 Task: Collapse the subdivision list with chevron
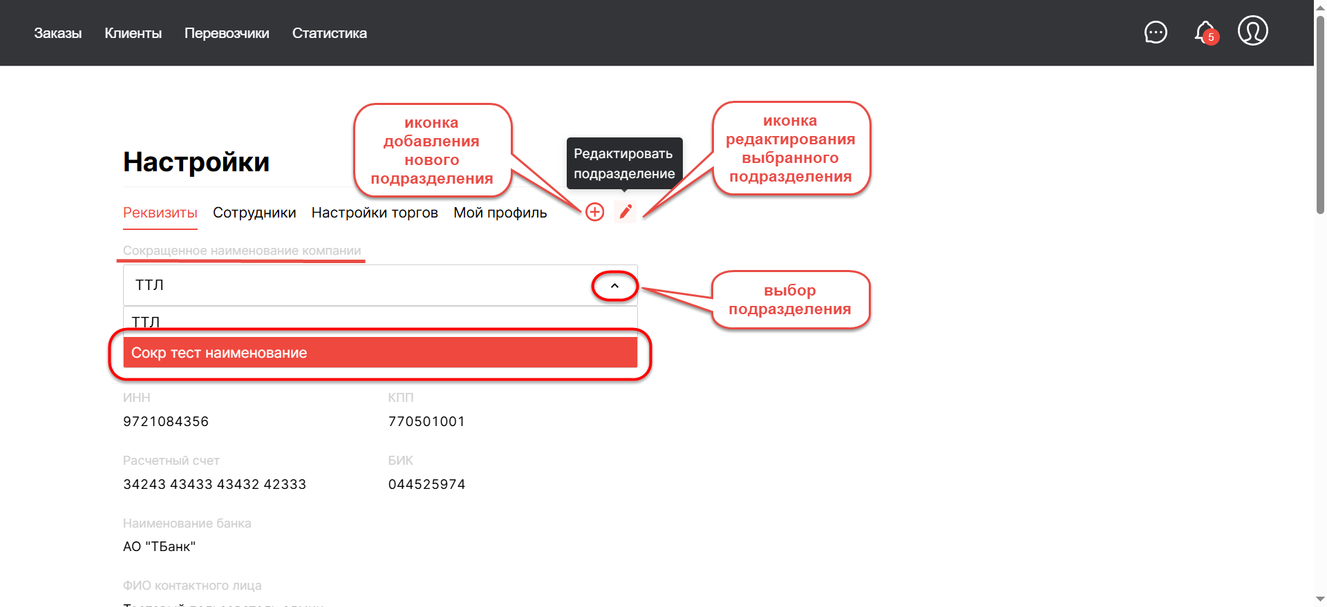pos(614,286)
